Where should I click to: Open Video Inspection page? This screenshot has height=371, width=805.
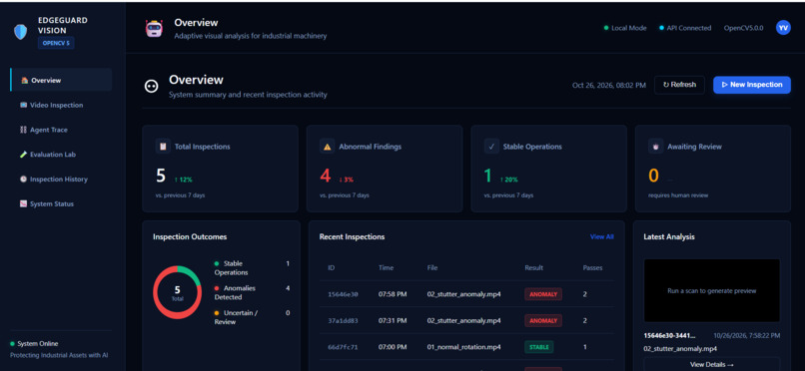[61, 105]
